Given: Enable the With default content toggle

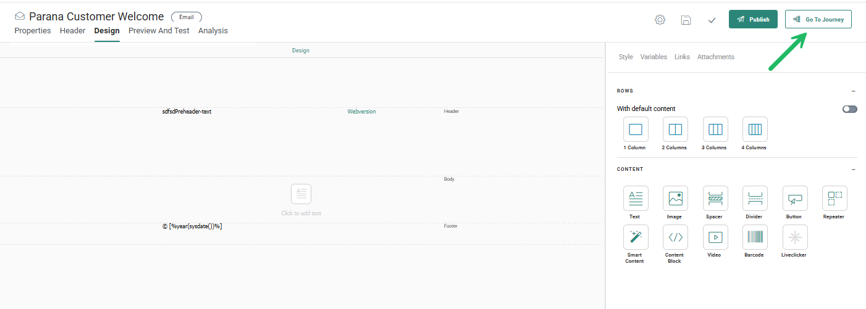Looking at the screenshot, I should 849,109.
